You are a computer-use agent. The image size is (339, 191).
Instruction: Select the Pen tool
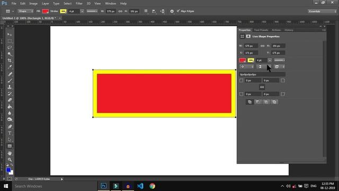click(10, 127)
